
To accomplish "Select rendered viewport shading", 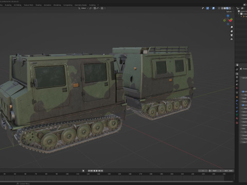I will tap(230, 8).
